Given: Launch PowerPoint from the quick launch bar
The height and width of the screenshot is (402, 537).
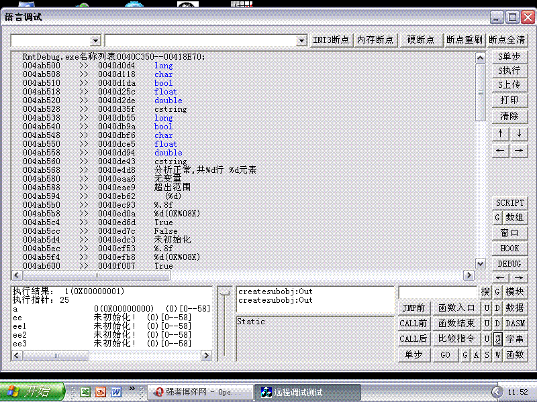Looking at the screenshot, I should [x=101, y=392].
